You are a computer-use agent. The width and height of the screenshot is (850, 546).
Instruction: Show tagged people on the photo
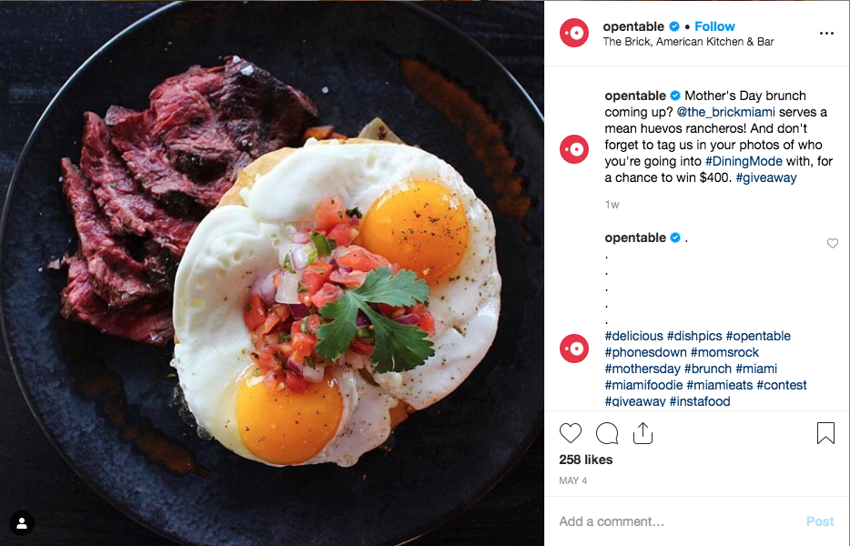[x=22, y=523]
